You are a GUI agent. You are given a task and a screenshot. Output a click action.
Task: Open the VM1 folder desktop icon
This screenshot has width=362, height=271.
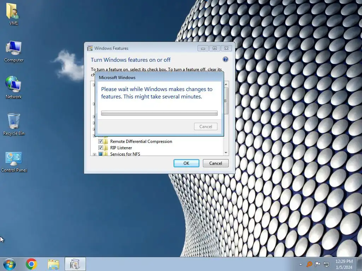pyautogui.click(x=13, y=14)
